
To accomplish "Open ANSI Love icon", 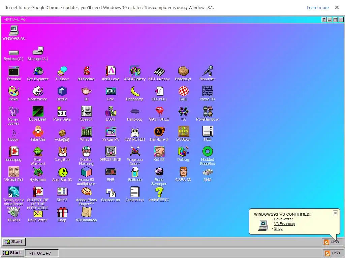I will tap(111, 74).
